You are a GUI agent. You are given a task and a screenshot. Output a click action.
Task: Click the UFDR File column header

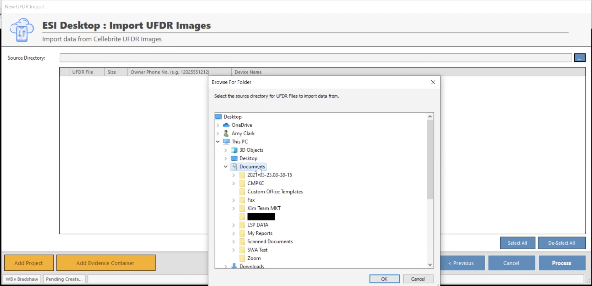point(87,72)
